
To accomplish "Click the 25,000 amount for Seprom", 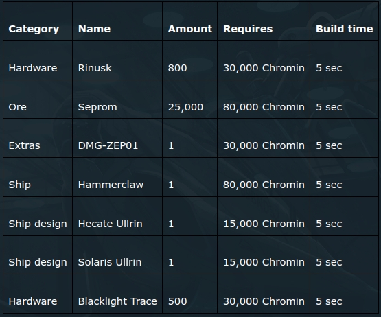I will [x=185, y=107].
